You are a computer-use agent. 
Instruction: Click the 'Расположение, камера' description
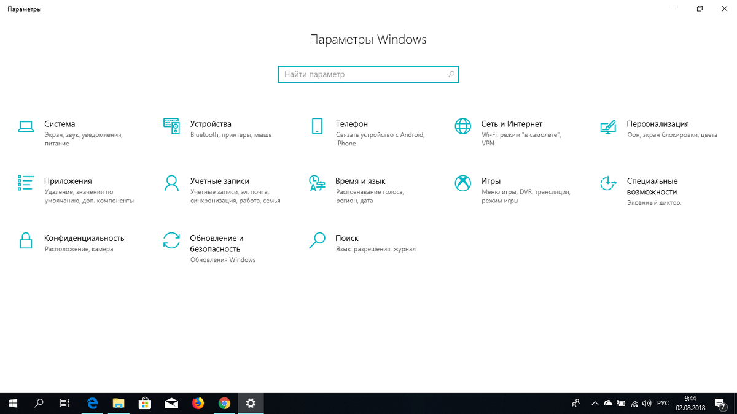79,250
